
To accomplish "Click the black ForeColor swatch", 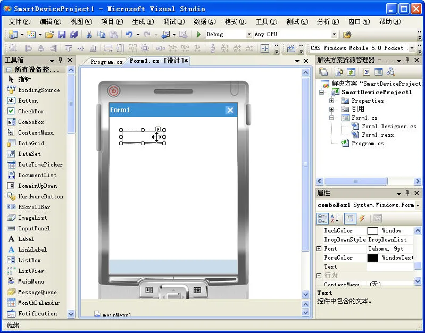I will (x=373, y=257).
